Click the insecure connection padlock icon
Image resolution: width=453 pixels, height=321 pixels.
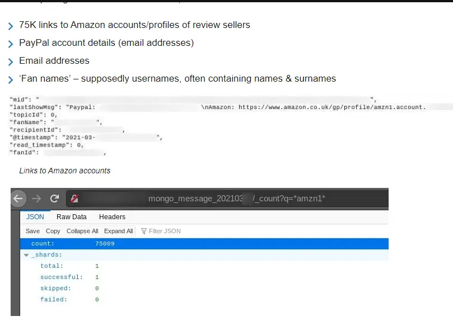point(74,199)
